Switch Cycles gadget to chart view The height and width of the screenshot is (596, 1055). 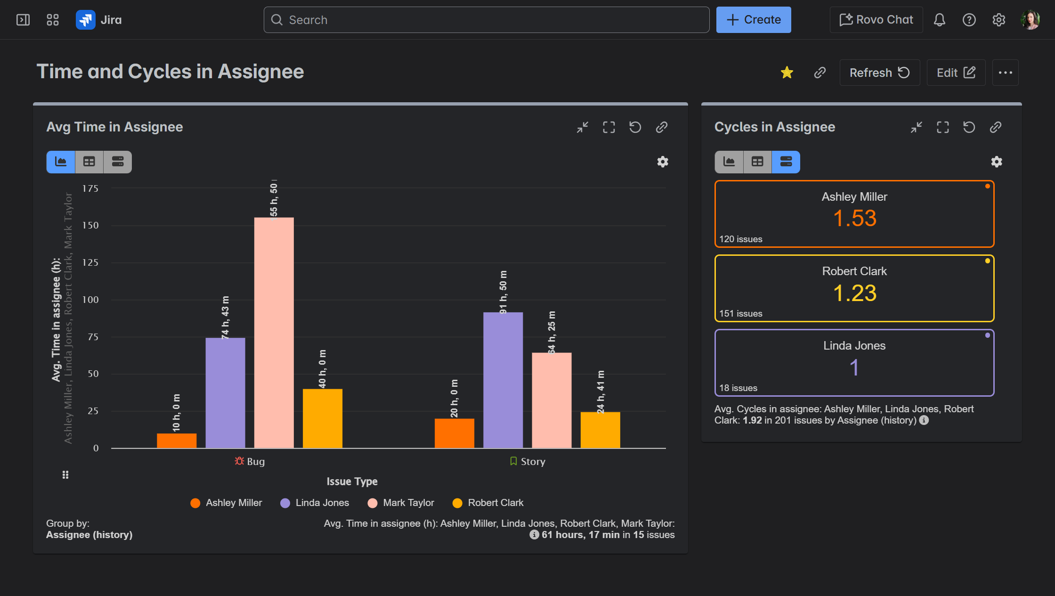[x=729, y=162]
